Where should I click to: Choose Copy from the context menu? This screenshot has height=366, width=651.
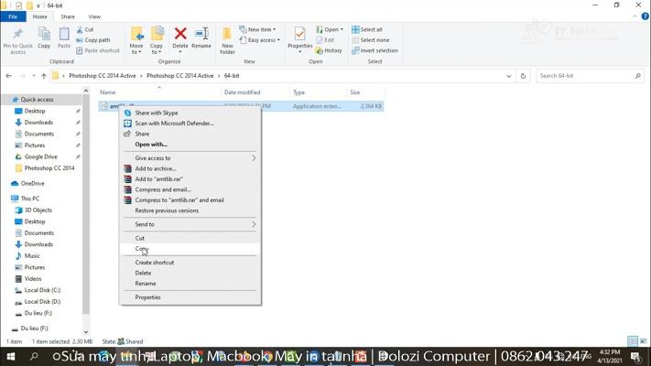[x=141, y=249]
